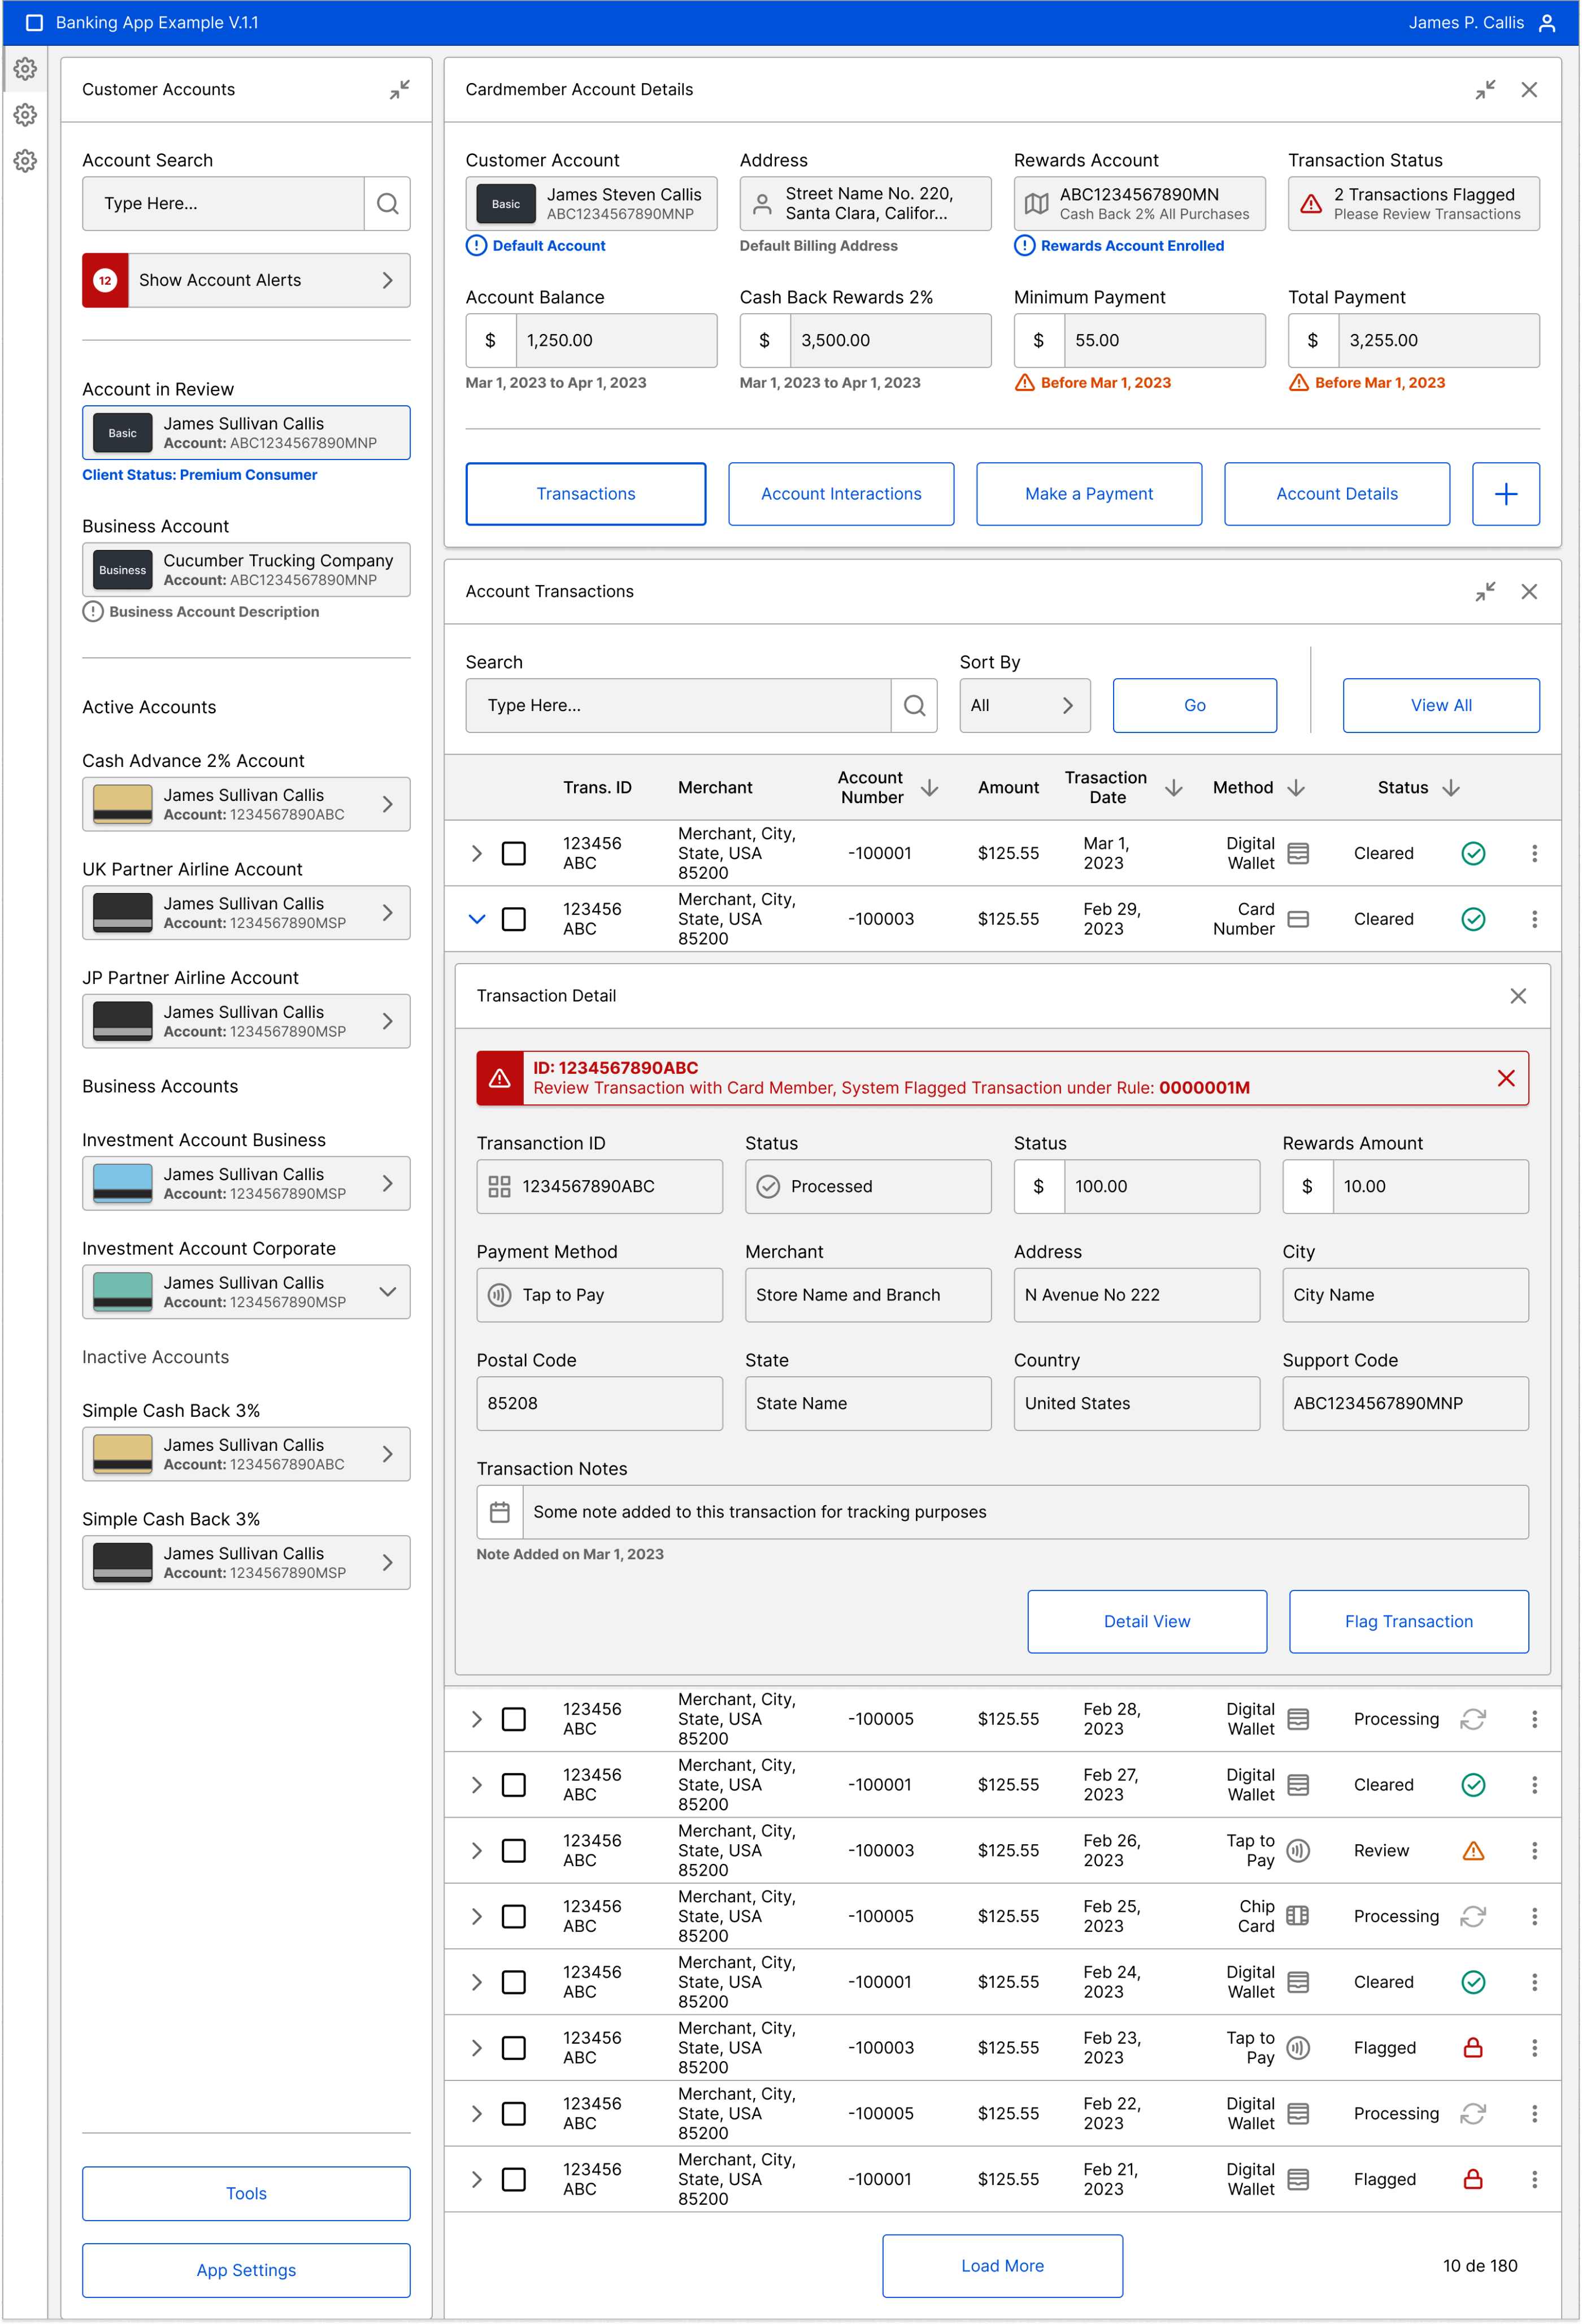Expand the Feb 28, 2023 transaction row
Viewport: 1582px width, 2324px height.
[x=477, y=1720]
